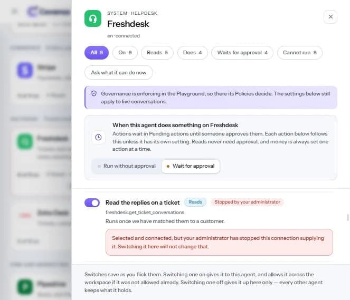The height and width of the screenshot is (300, 350).
Task: Click the panel's vertical scrollbar handle
Action: 347,217
